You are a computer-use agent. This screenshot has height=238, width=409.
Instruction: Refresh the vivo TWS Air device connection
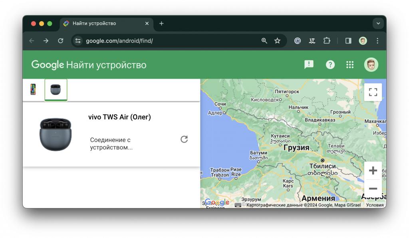point(184,139)
